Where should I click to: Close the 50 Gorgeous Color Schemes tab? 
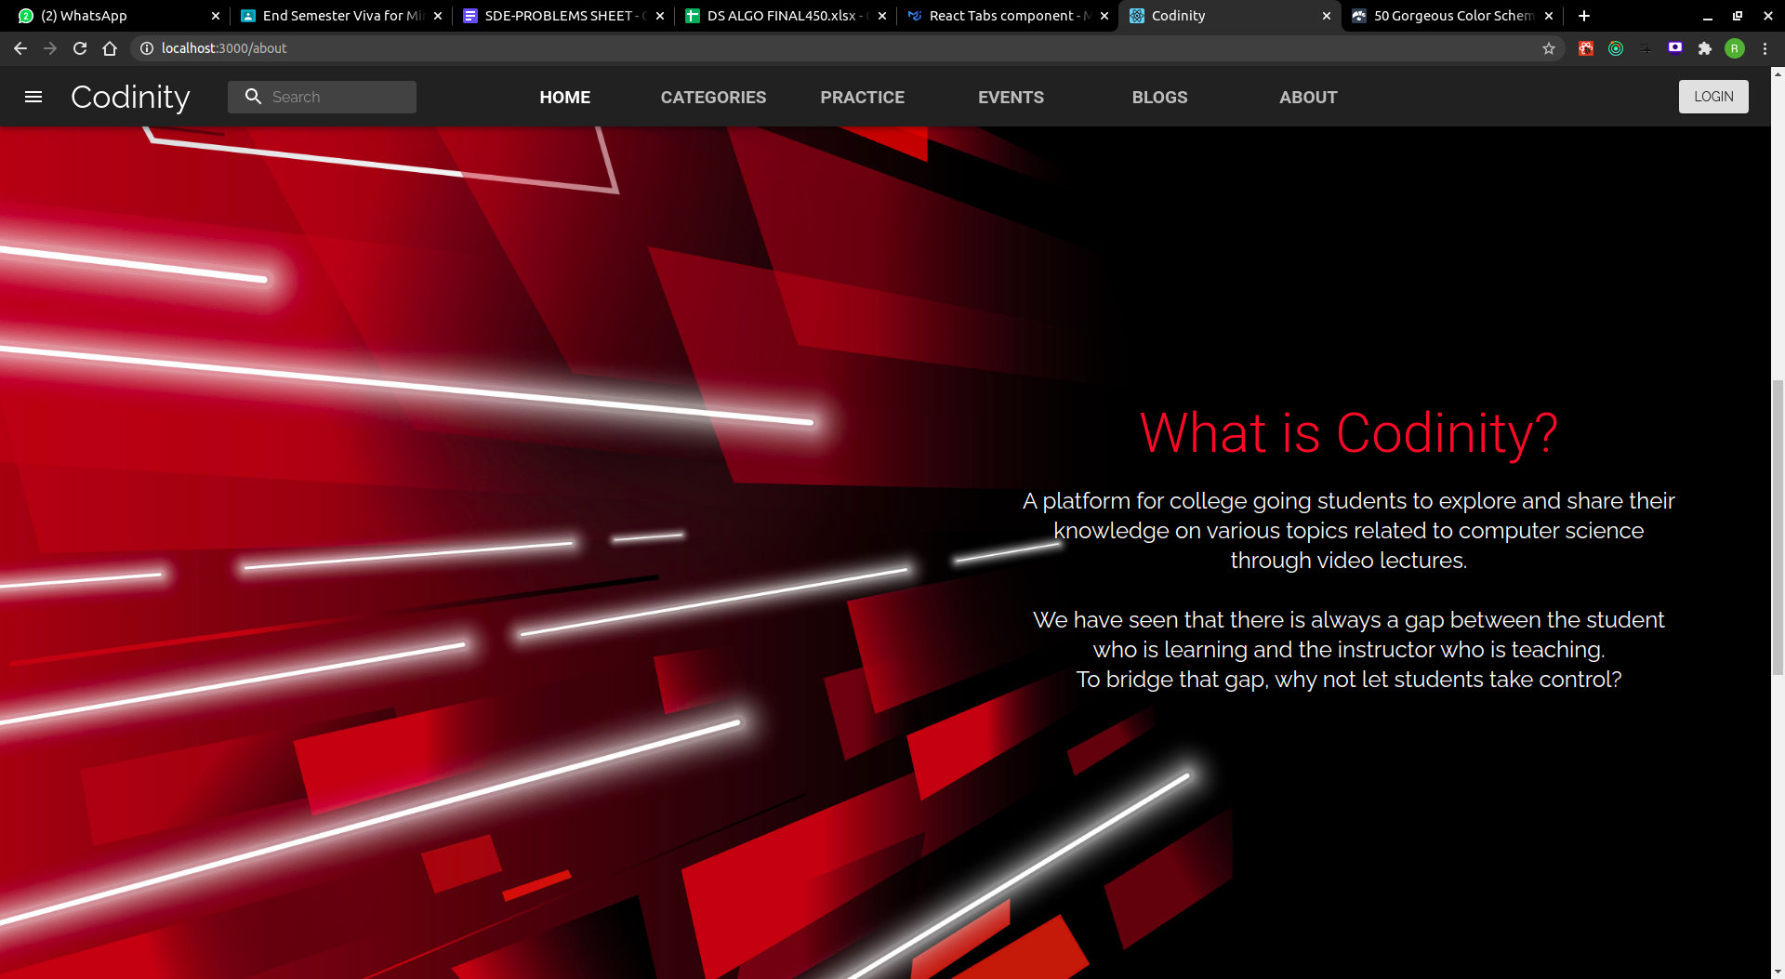[1548, 15]
